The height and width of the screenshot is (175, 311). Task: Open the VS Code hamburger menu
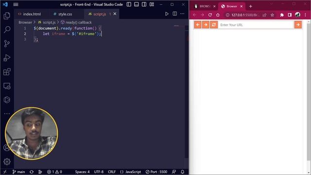coord(16,4)
